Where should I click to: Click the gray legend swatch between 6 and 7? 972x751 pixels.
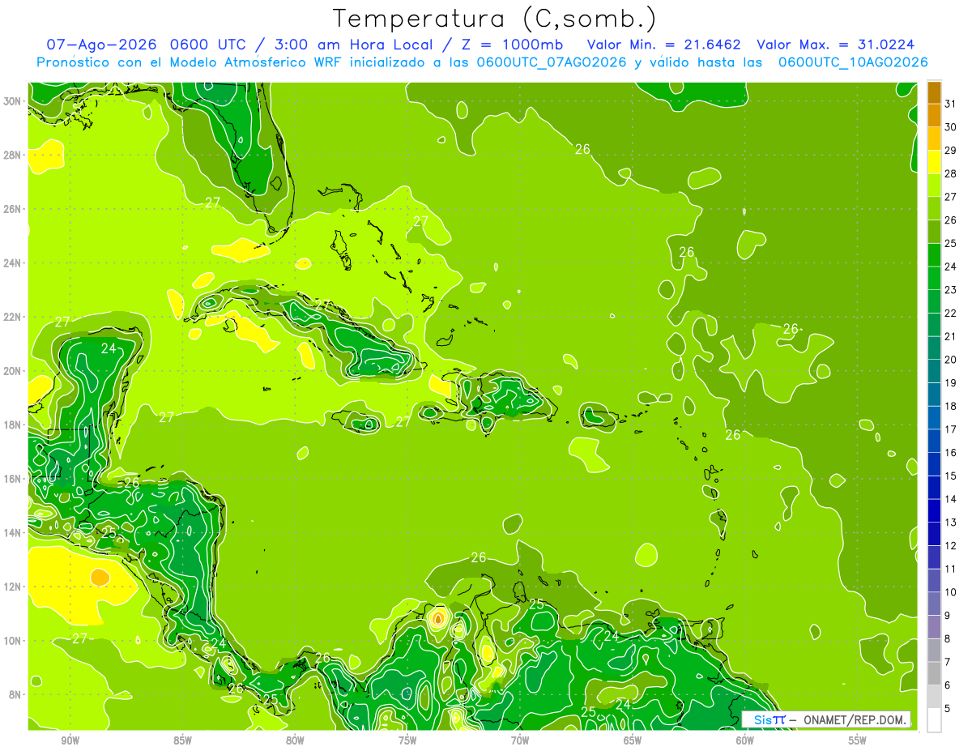pos(934,673)
